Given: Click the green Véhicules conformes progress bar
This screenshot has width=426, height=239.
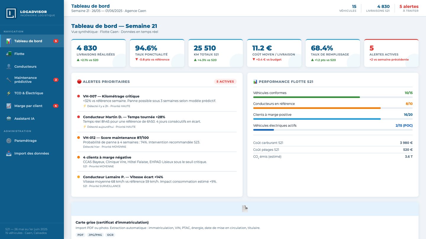Looking at the screenshot, I should (x=306, y=97).
